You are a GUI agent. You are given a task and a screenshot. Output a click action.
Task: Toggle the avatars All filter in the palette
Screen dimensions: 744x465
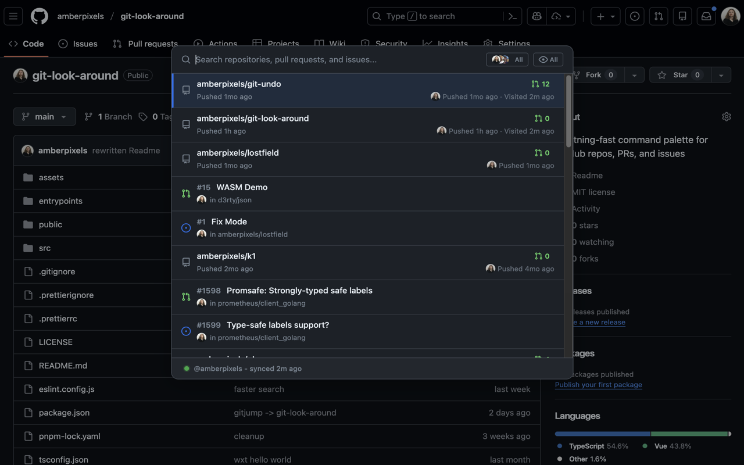(507, 59)
